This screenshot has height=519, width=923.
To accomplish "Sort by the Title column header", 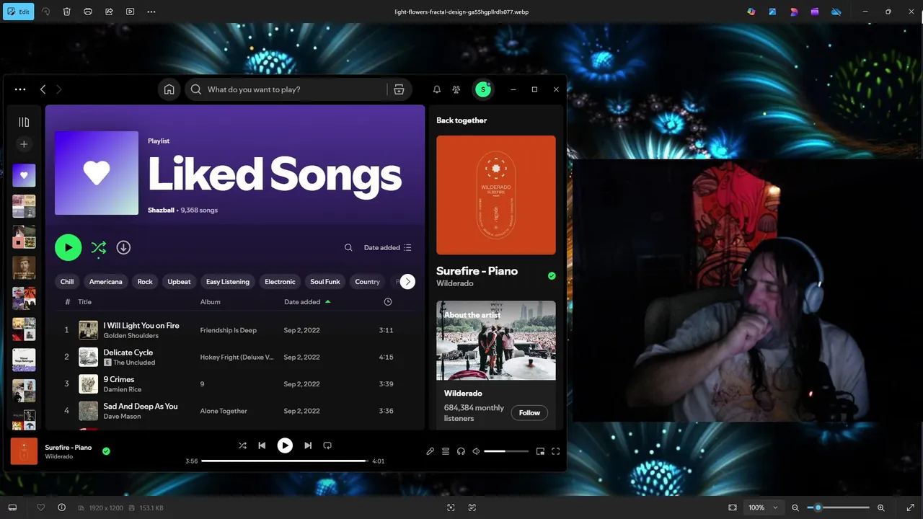I will coord(85,302).
